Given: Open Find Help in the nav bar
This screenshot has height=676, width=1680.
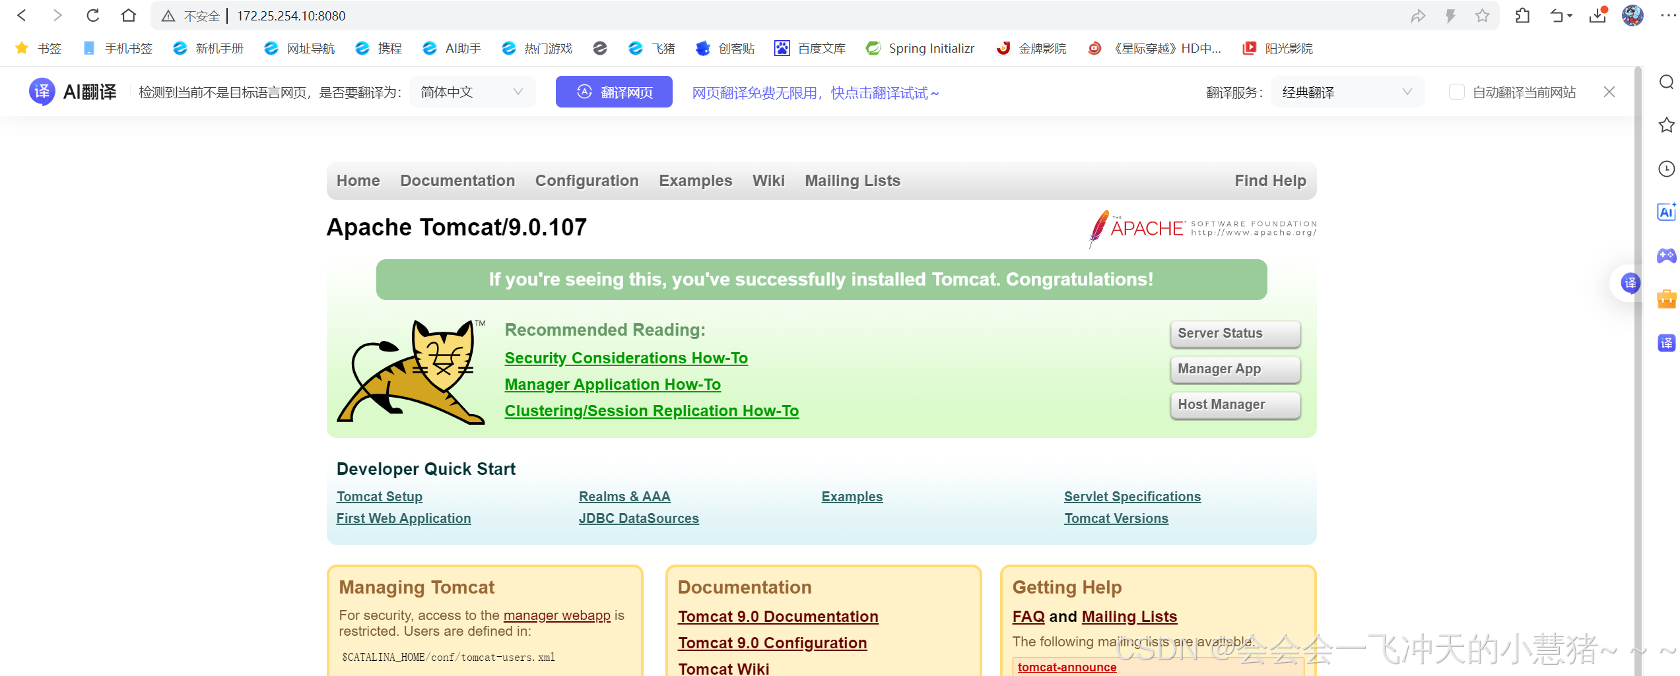Looking at the screenshot, I should click(1271, 181).
